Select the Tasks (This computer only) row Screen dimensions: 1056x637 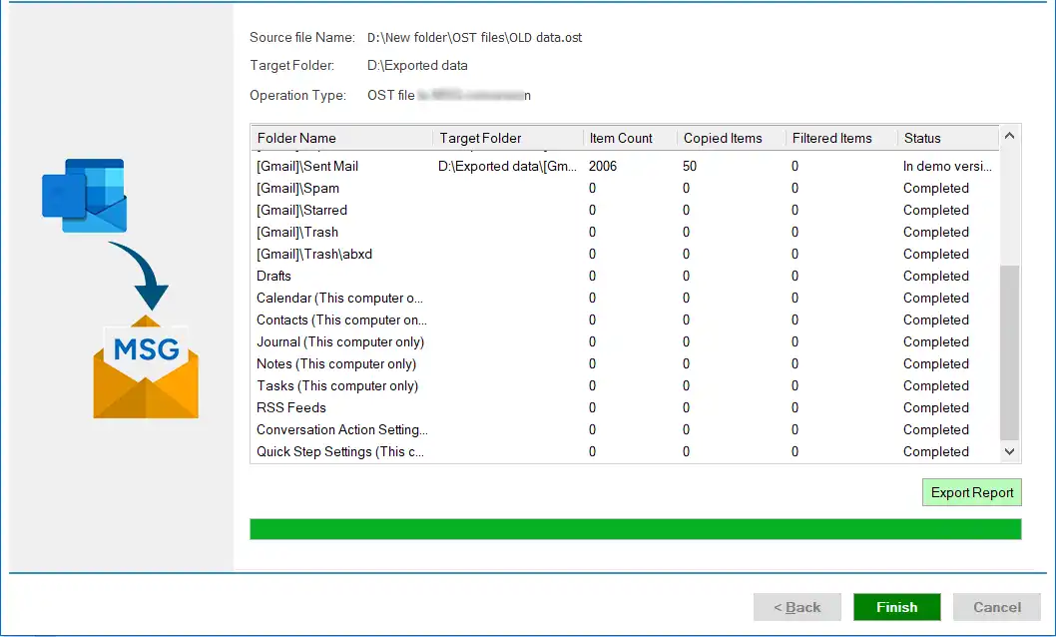pos(625,385)
